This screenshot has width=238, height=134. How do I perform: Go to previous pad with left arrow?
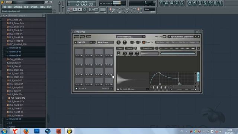tap(75, 42)
